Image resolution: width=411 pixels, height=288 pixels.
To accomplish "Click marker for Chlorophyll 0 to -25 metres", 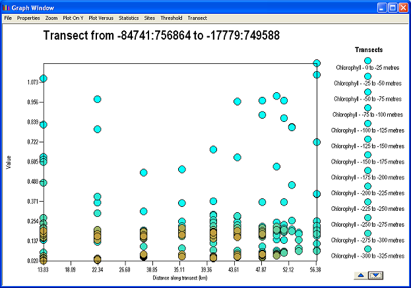I will [x=368, y=61].
